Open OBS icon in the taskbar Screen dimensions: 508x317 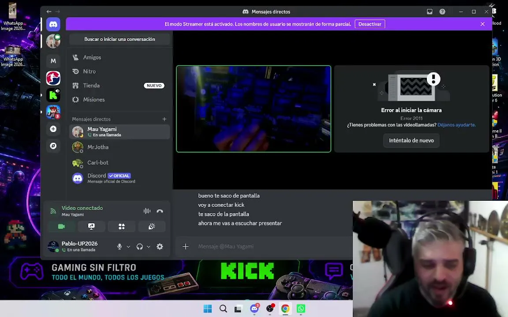click(270, 309)
